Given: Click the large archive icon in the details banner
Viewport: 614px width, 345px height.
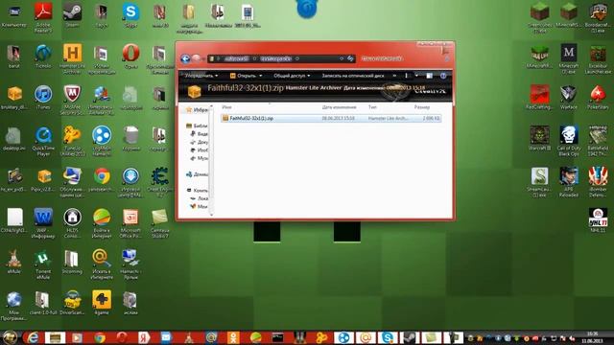Looking at the screenshot, I should tap(194, 92).
